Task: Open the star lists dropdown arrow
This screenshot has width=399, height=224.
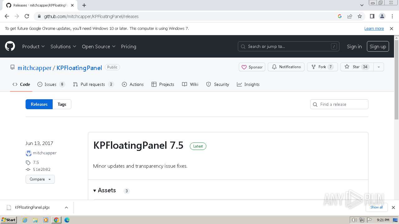Action: point(379,67)
